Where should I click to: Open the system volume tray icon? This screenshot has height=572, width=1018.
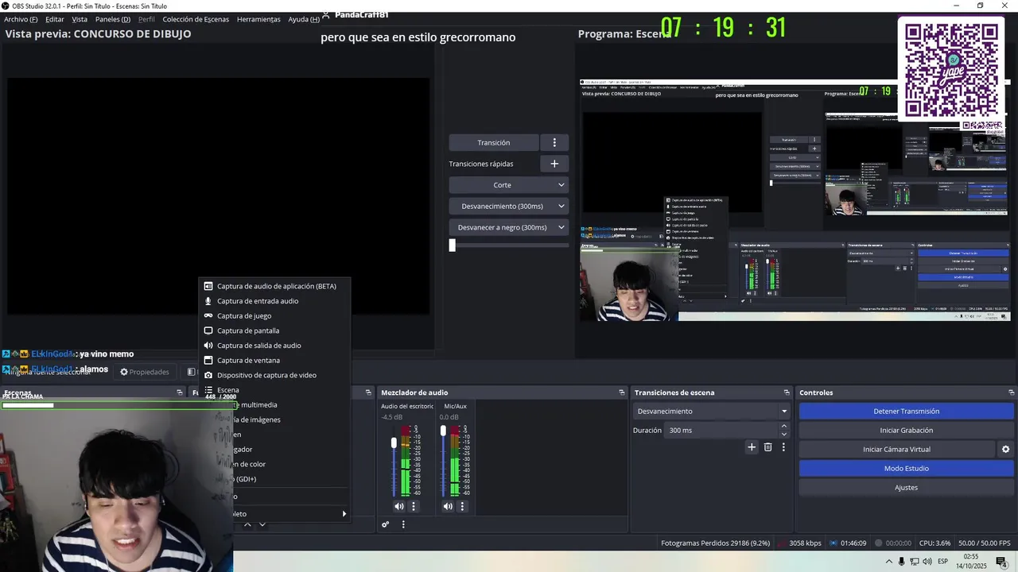coord(927,562)
